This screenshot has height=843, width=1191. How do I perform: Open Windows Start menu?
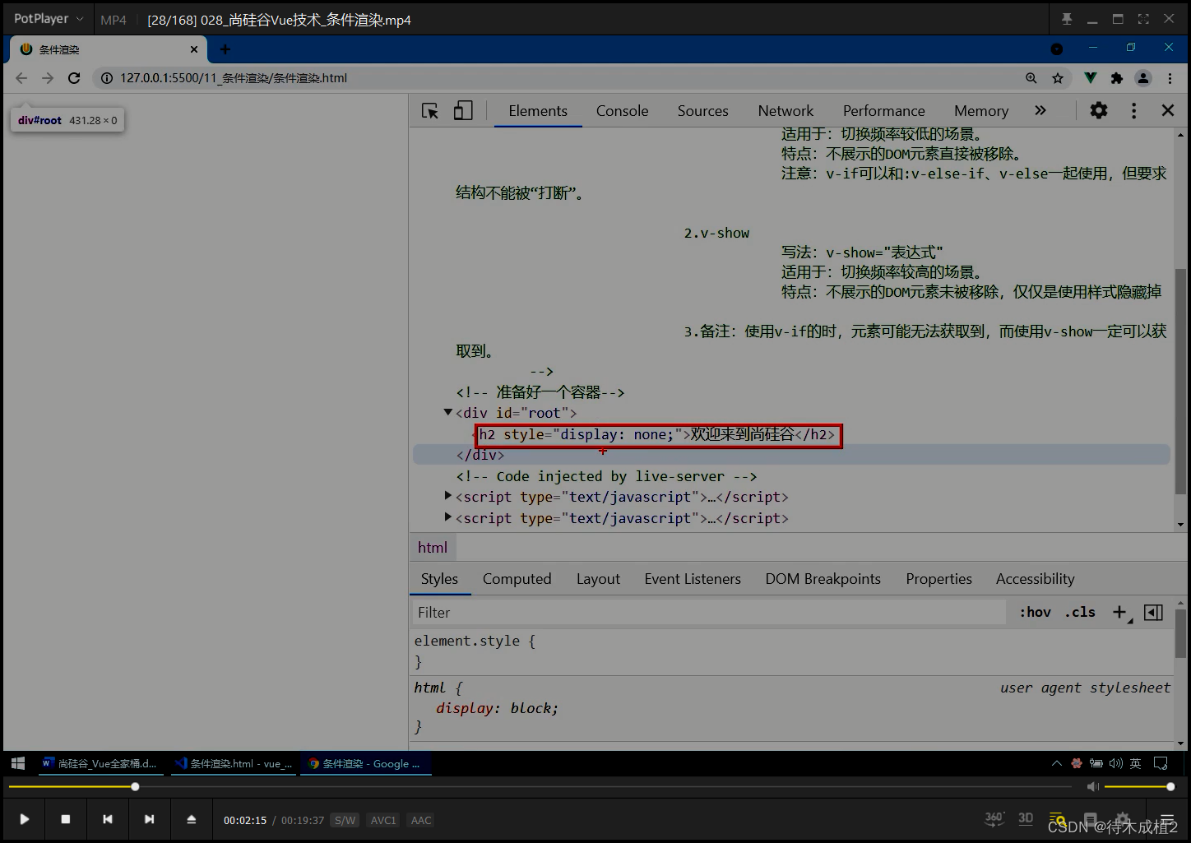[18, 764]
